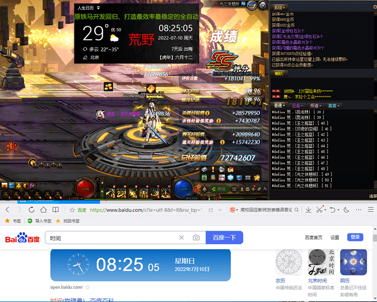Click the browser forward arrow
Viewport: 377px width, 302px height.
point(19,210)
